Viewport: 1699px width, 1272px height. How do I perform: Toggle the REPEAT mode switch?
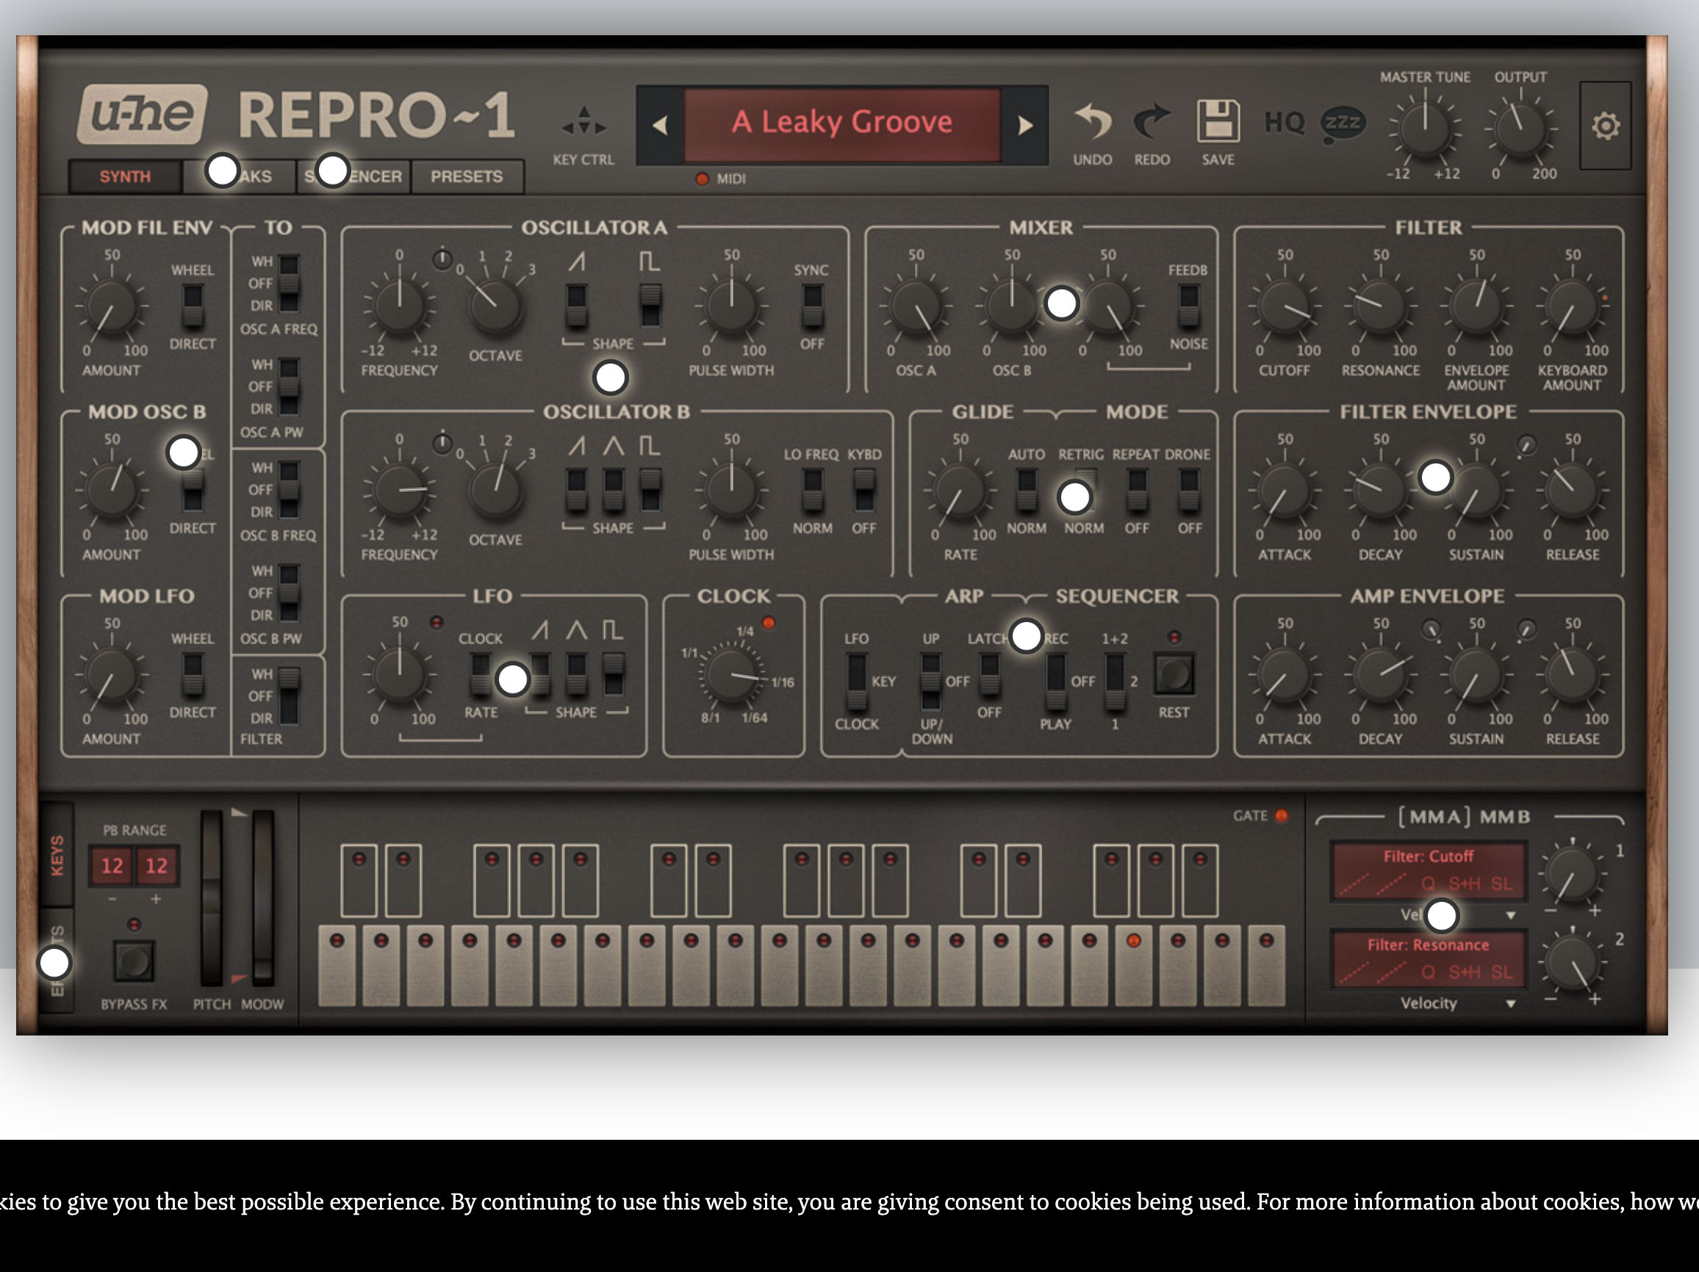pos(1137,491)
